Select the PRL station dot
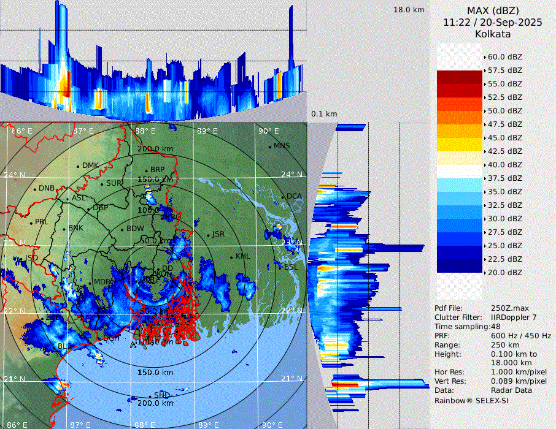 pos(31,222)
